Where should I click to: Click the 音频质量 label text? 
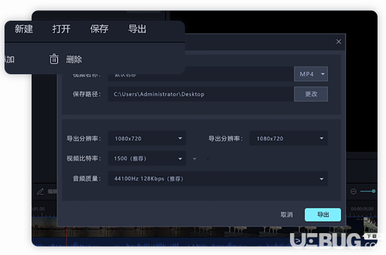(86, 179)
